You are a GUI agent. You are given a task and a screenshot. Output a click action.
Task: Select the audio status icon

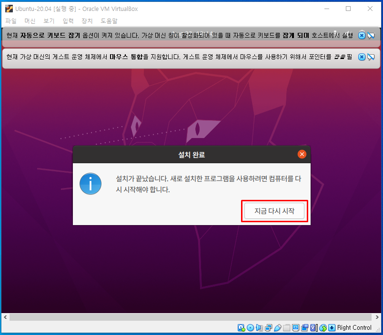tap(259, 327)
